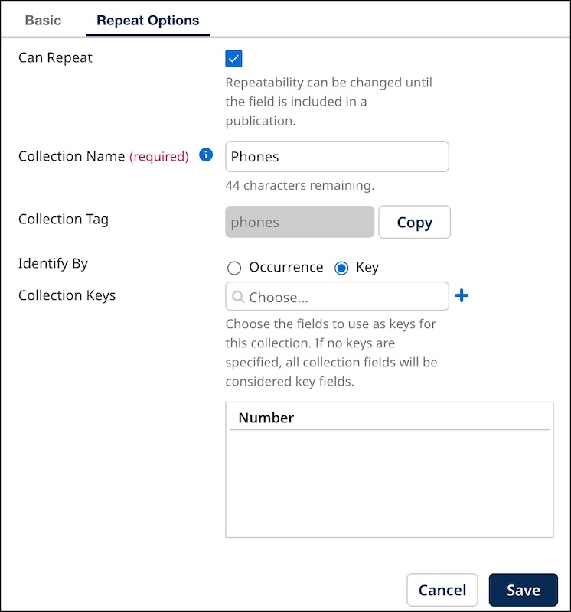
Task: Cancel the dialog changes
Action: tap(442, 590)
